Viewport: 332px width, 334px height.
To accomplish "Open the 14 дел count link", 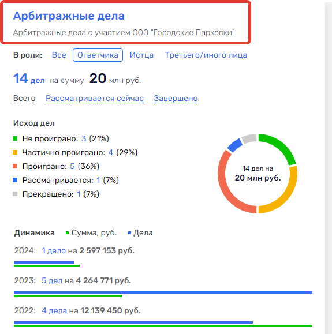I will click(x=29, y=78).
